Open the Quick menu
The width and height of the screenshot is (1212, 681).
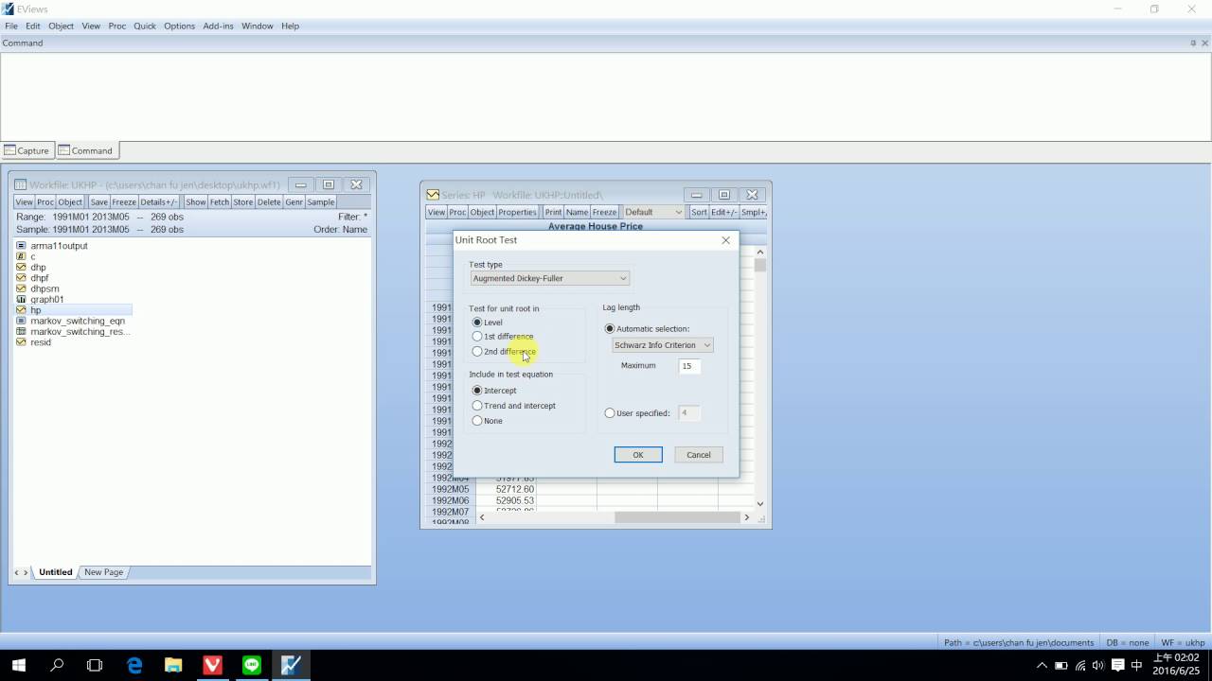pos(145,26)
